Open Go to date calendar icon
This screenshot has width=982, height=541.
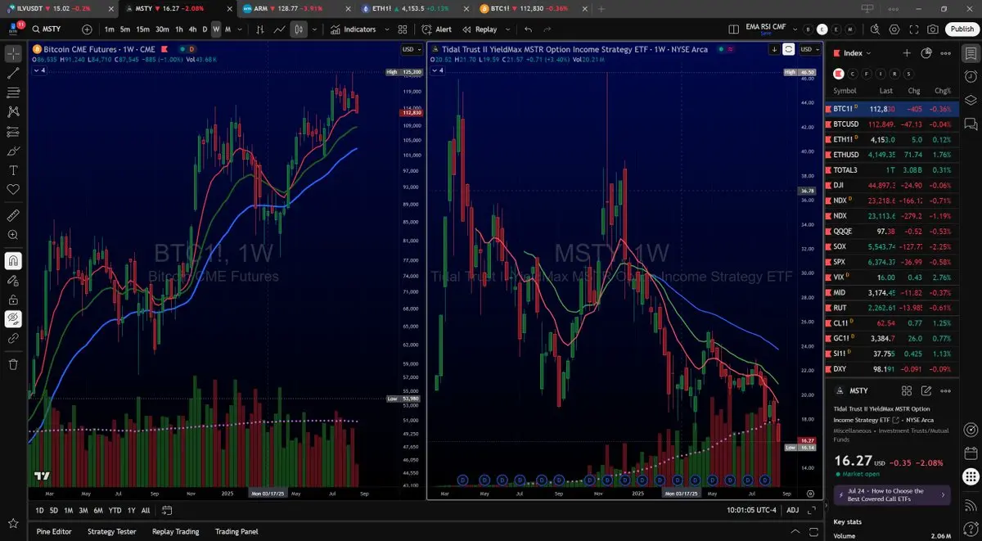(166, 511)
